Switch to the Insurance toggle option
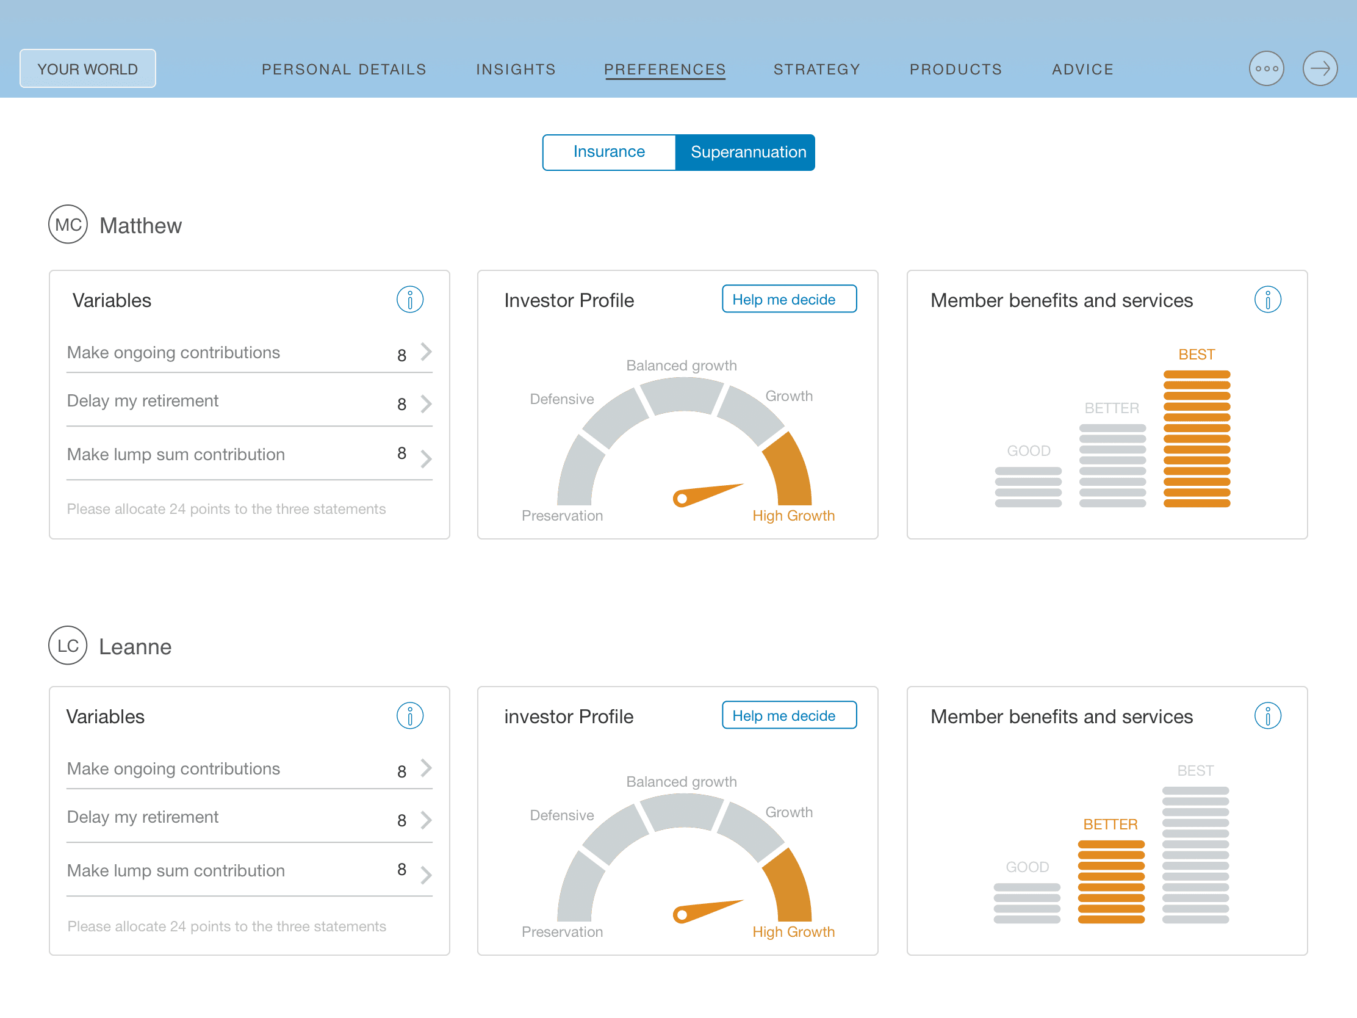Screen dimensions: 1357x1018 [x=608, y=152]
